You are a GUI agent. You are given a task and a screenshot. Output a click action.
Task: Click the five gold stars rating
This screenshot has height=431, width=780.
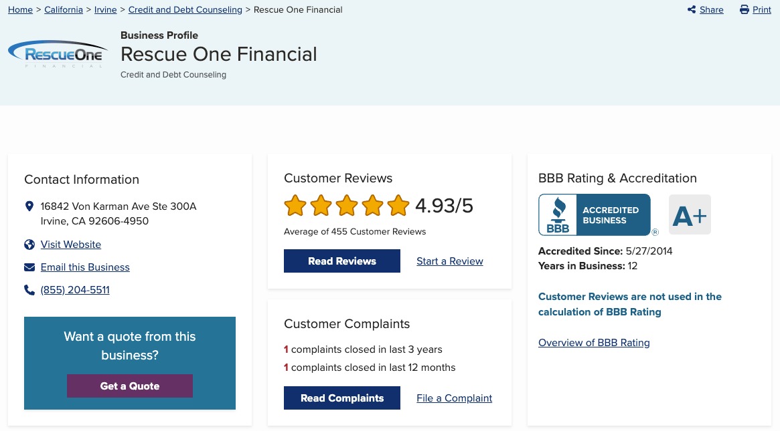[346, 206]
